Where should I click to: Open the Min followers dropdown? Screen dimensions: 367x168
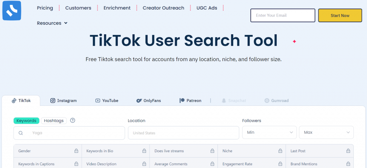(x=270, y=132)
